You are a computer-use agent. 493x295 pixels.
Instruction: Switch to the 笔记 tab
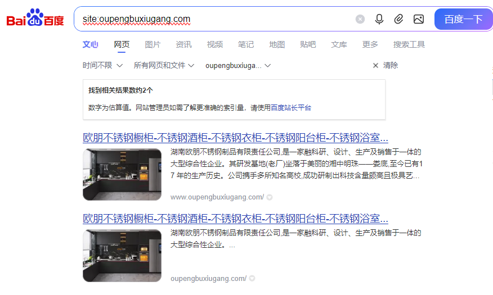246,44
